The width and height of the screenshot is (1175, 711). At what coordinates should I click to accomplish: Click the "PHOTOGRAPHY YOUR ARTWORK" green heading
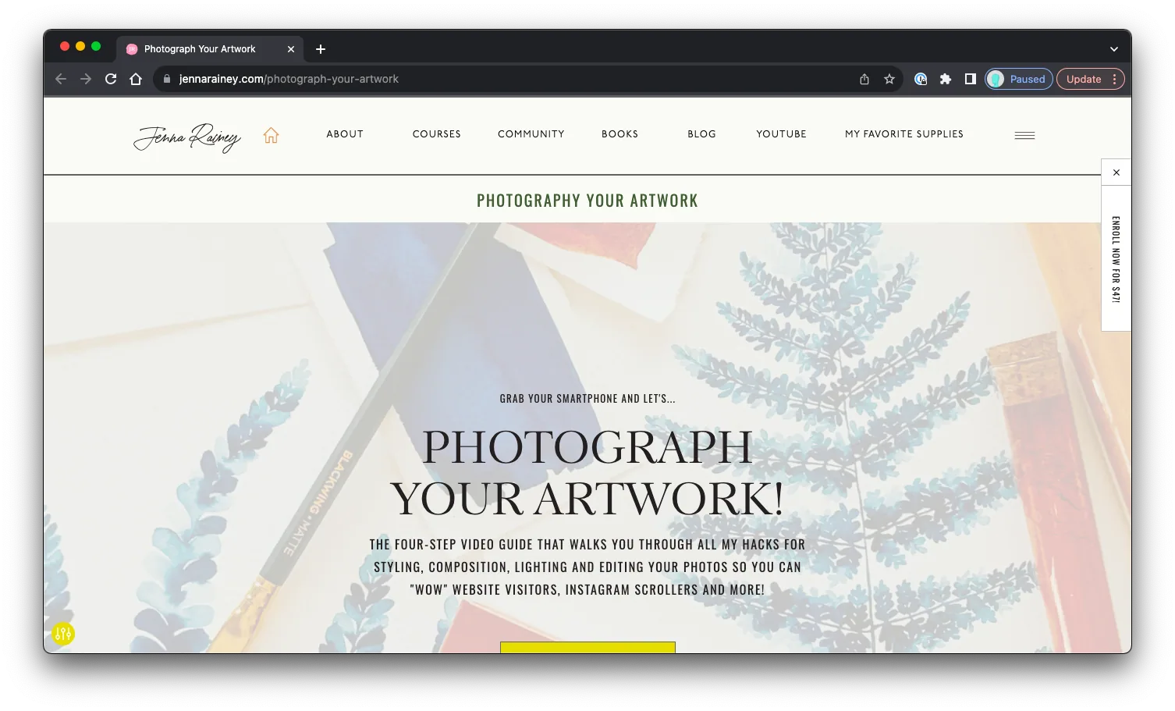(x=587, y=201)
